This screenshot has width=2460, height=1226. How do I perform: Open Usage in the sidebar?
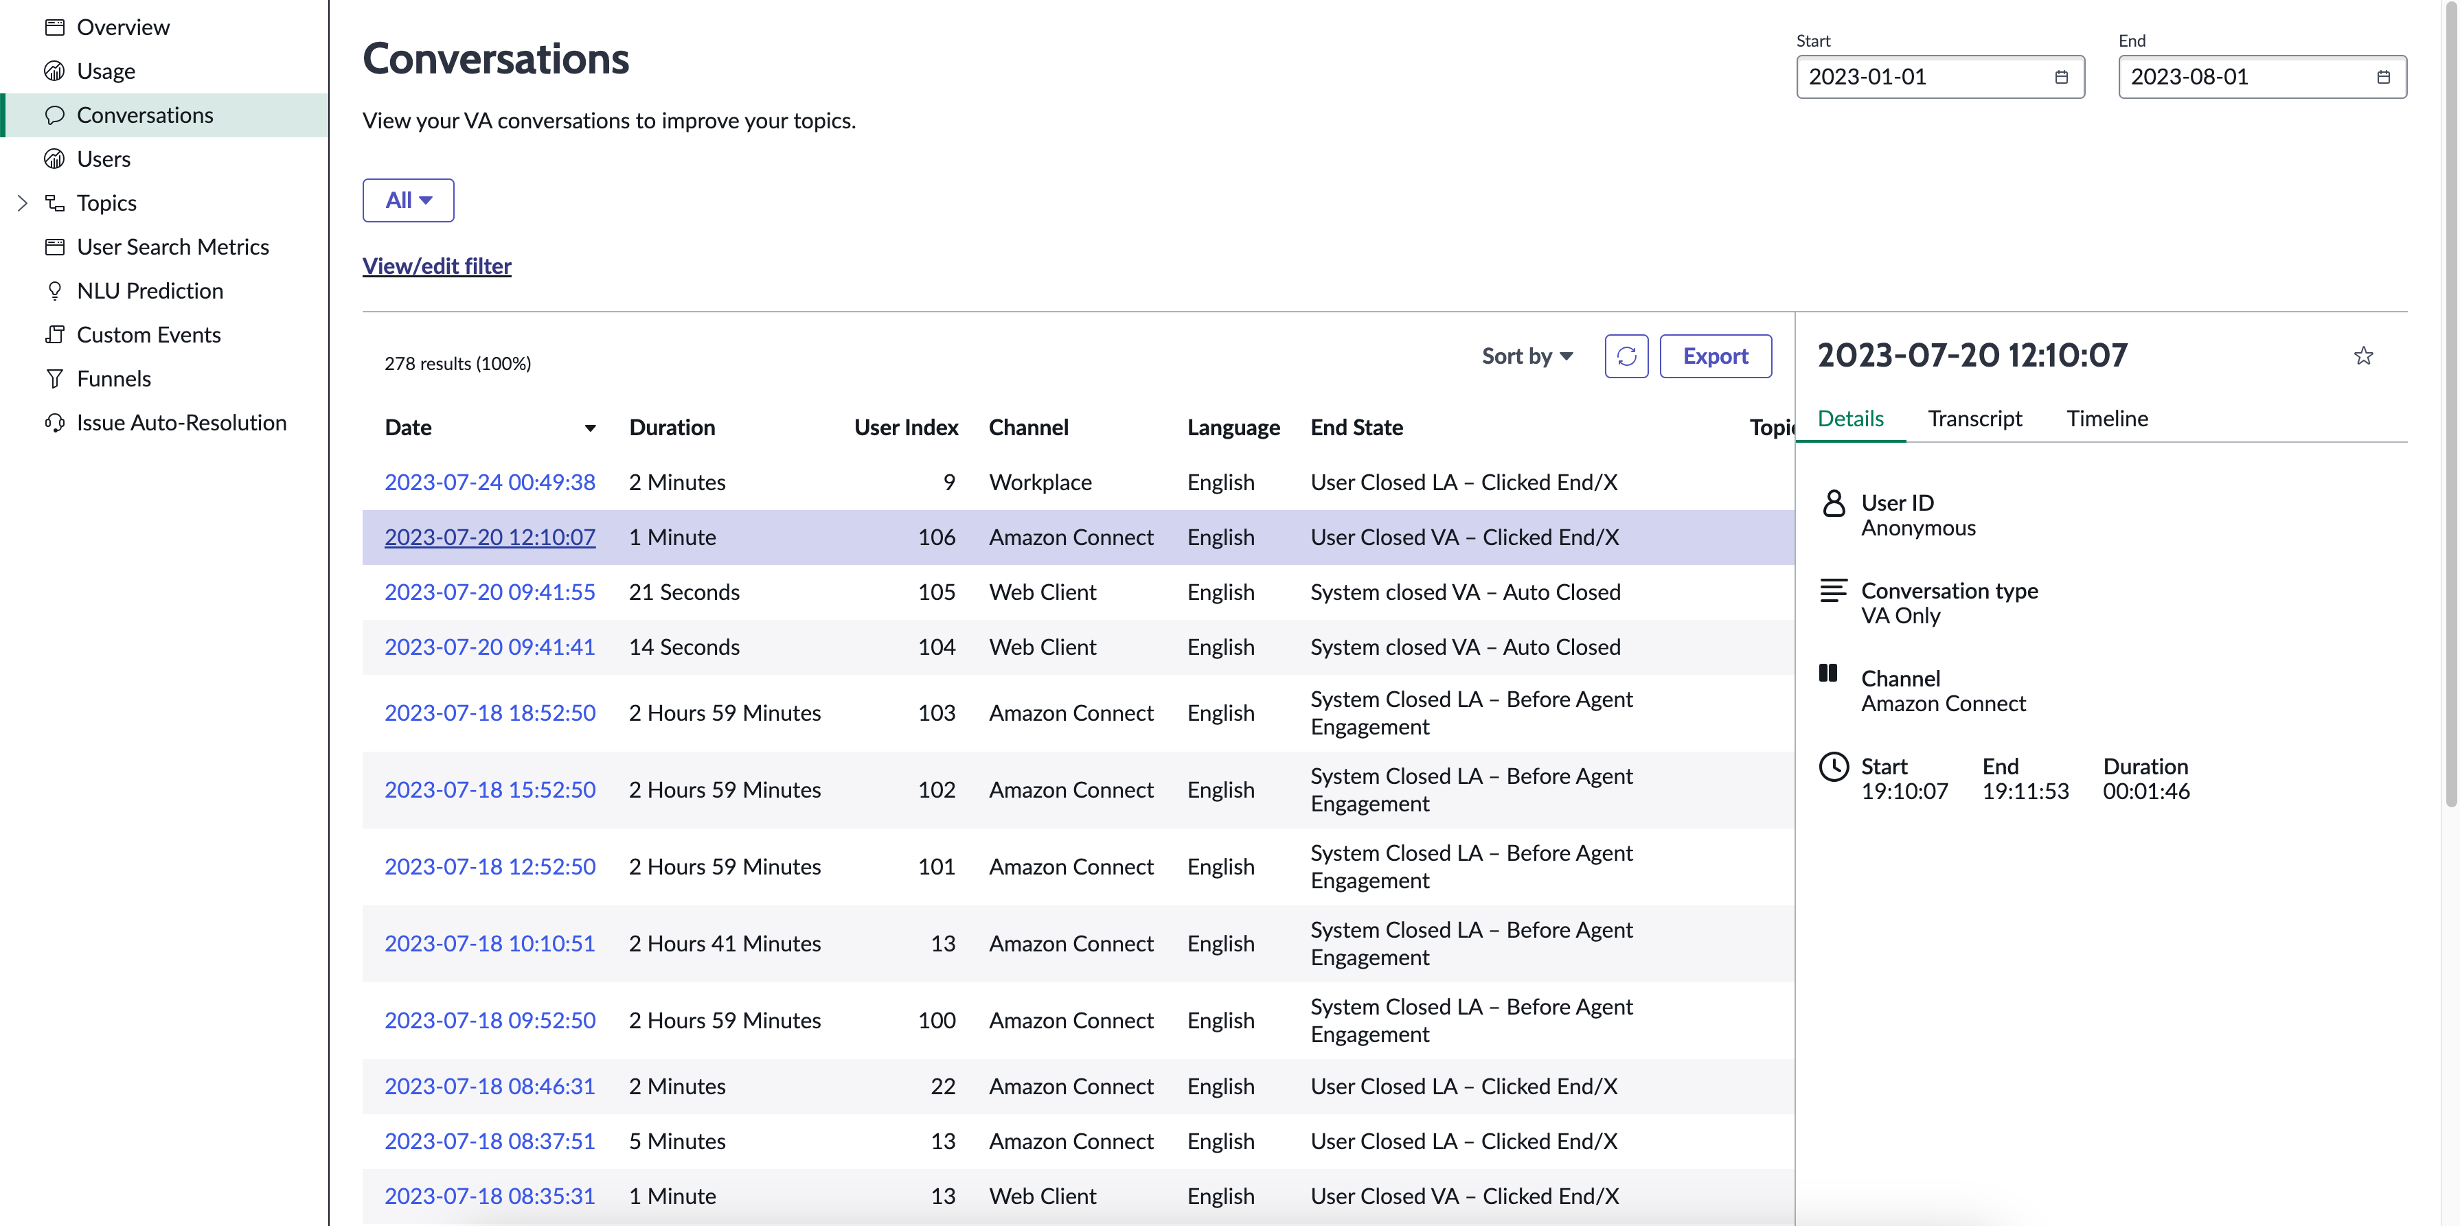(164, 71)
